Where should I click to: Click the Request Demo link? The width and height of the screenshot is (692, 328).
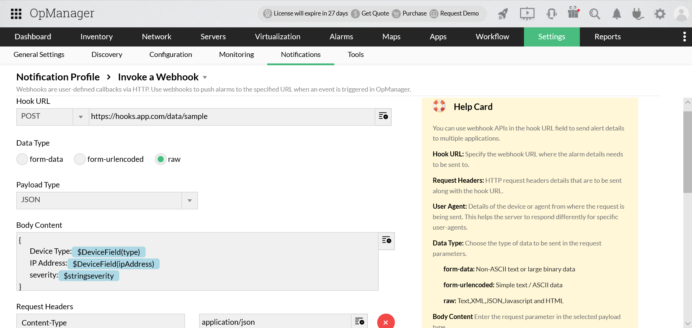[459, 14]
